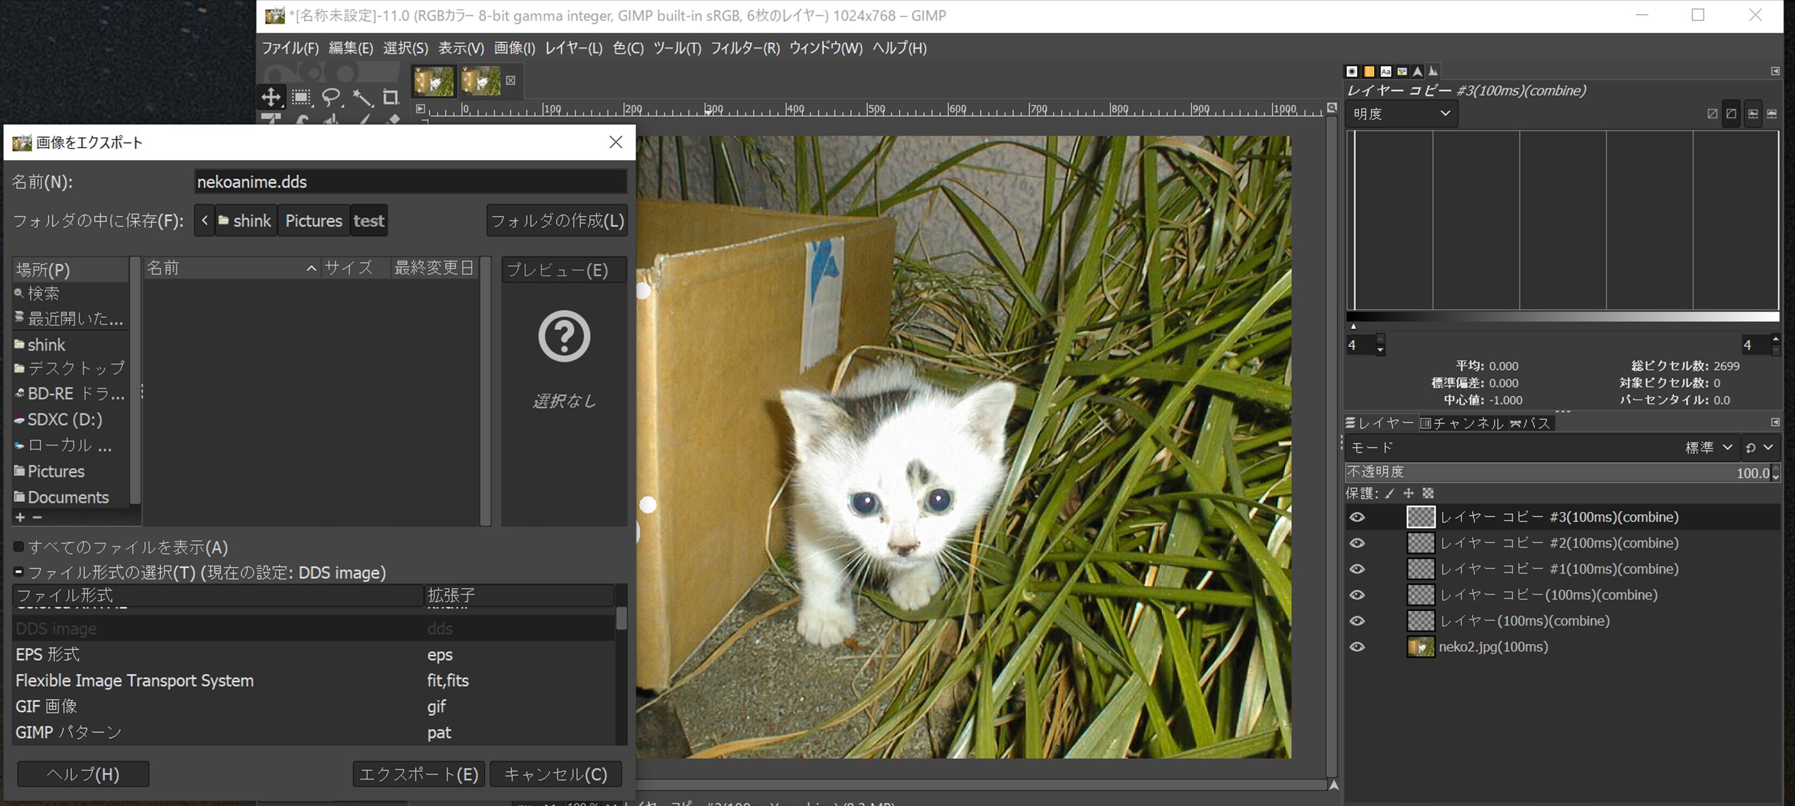The width and height of the screenshot is (1795, 806).
Task: Select GIF 画像 in file format list
Action: [x=46, y=706]
